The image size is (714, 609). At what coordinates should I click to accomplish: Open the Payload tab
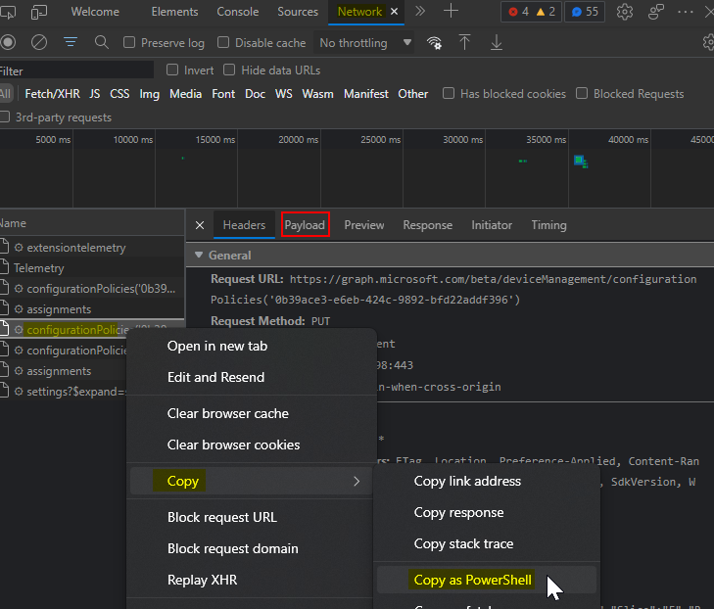[x=305, y=225]
